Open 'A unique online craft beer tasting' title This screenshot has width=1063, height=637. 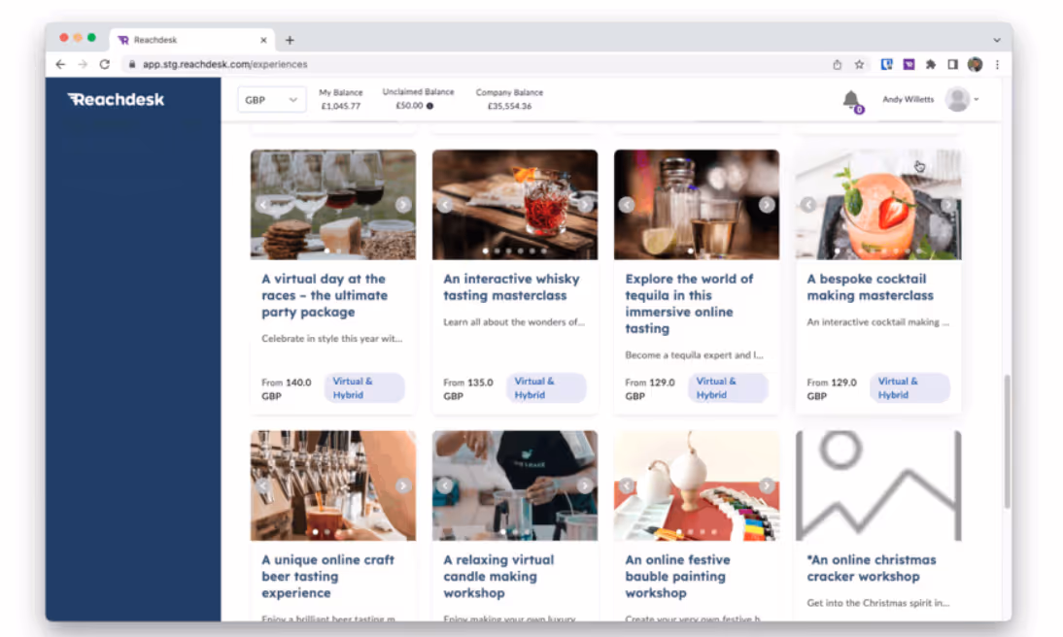point(327,577)
